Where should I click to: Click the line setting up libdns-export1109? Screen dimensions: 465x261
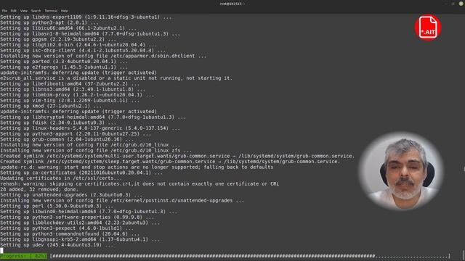(86, 17)
